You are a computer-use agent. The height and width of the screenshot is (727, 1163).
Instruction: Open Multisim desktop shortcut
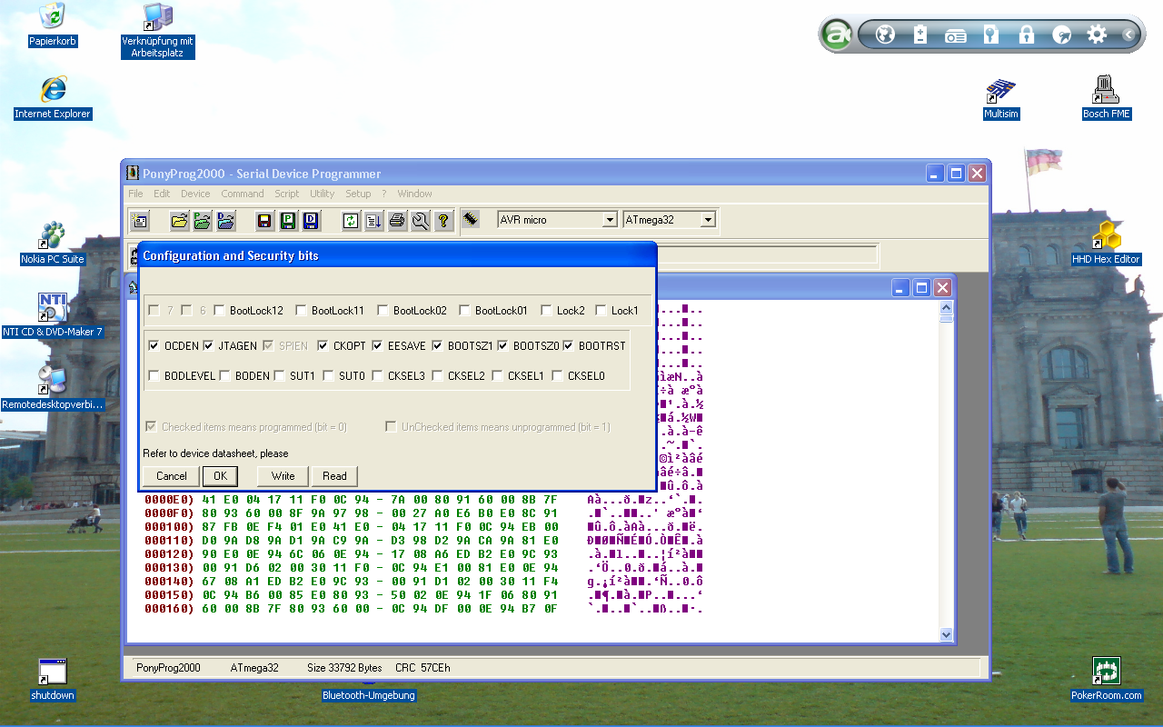coord(1000,98)
